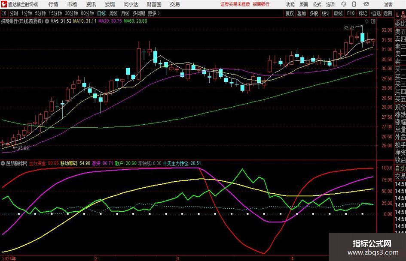Viewport: 406px width, 261px height.
Task: Switch to 15分钟 period
Action: point(55,13)
